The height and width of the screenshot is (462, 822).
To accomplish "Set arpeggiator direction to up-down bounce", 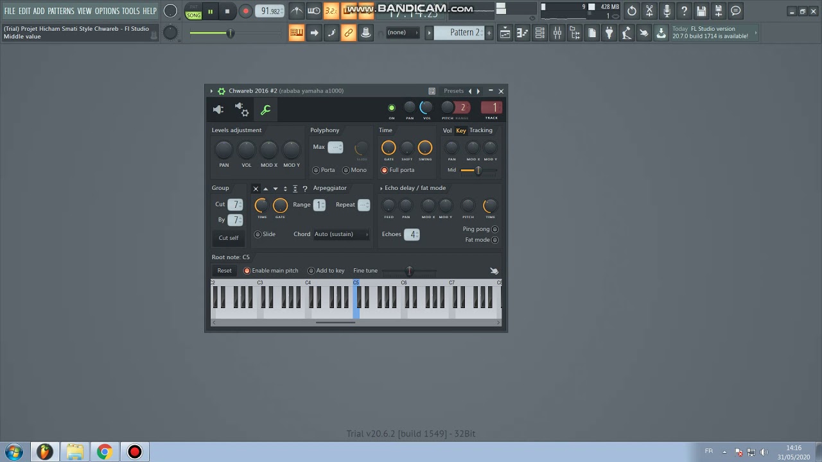I will click(285, 189).
